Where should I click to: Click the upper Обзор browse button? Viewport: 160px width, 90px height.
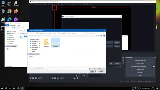(x=117, y=43)
